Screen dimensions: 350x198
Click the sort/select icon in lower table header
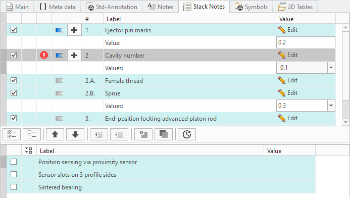29,151
